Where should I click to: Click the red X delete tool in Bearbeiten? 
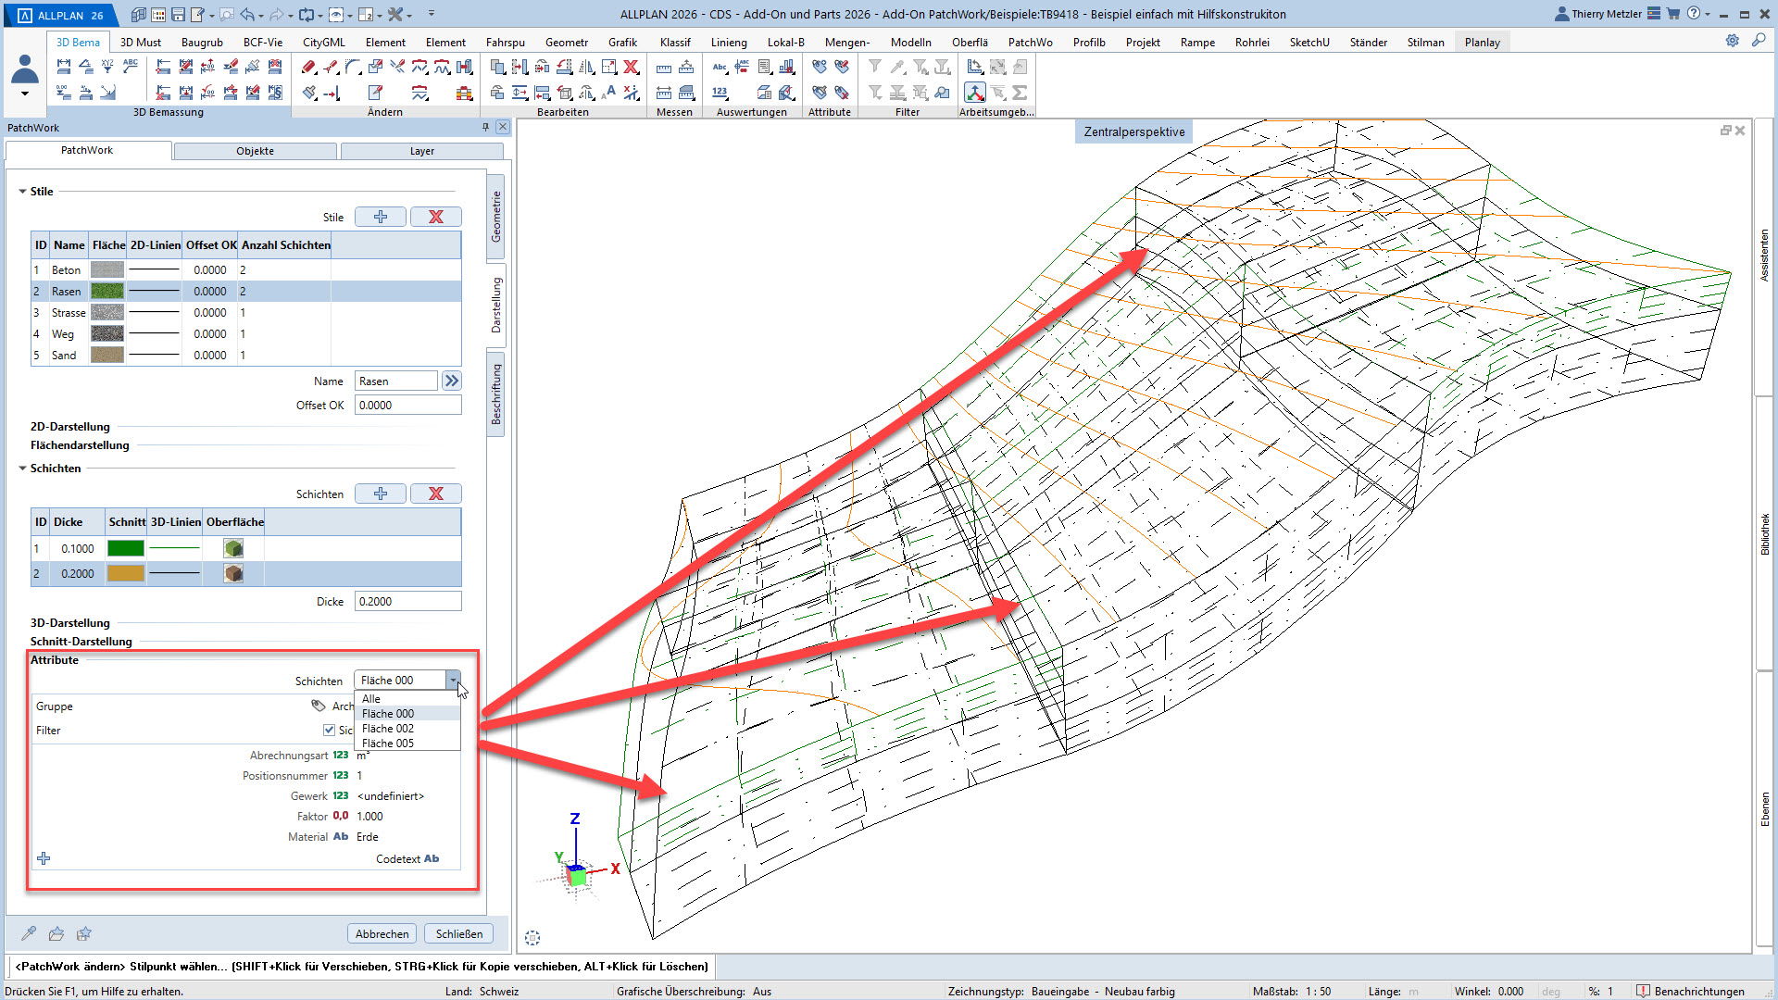point(631,67)
